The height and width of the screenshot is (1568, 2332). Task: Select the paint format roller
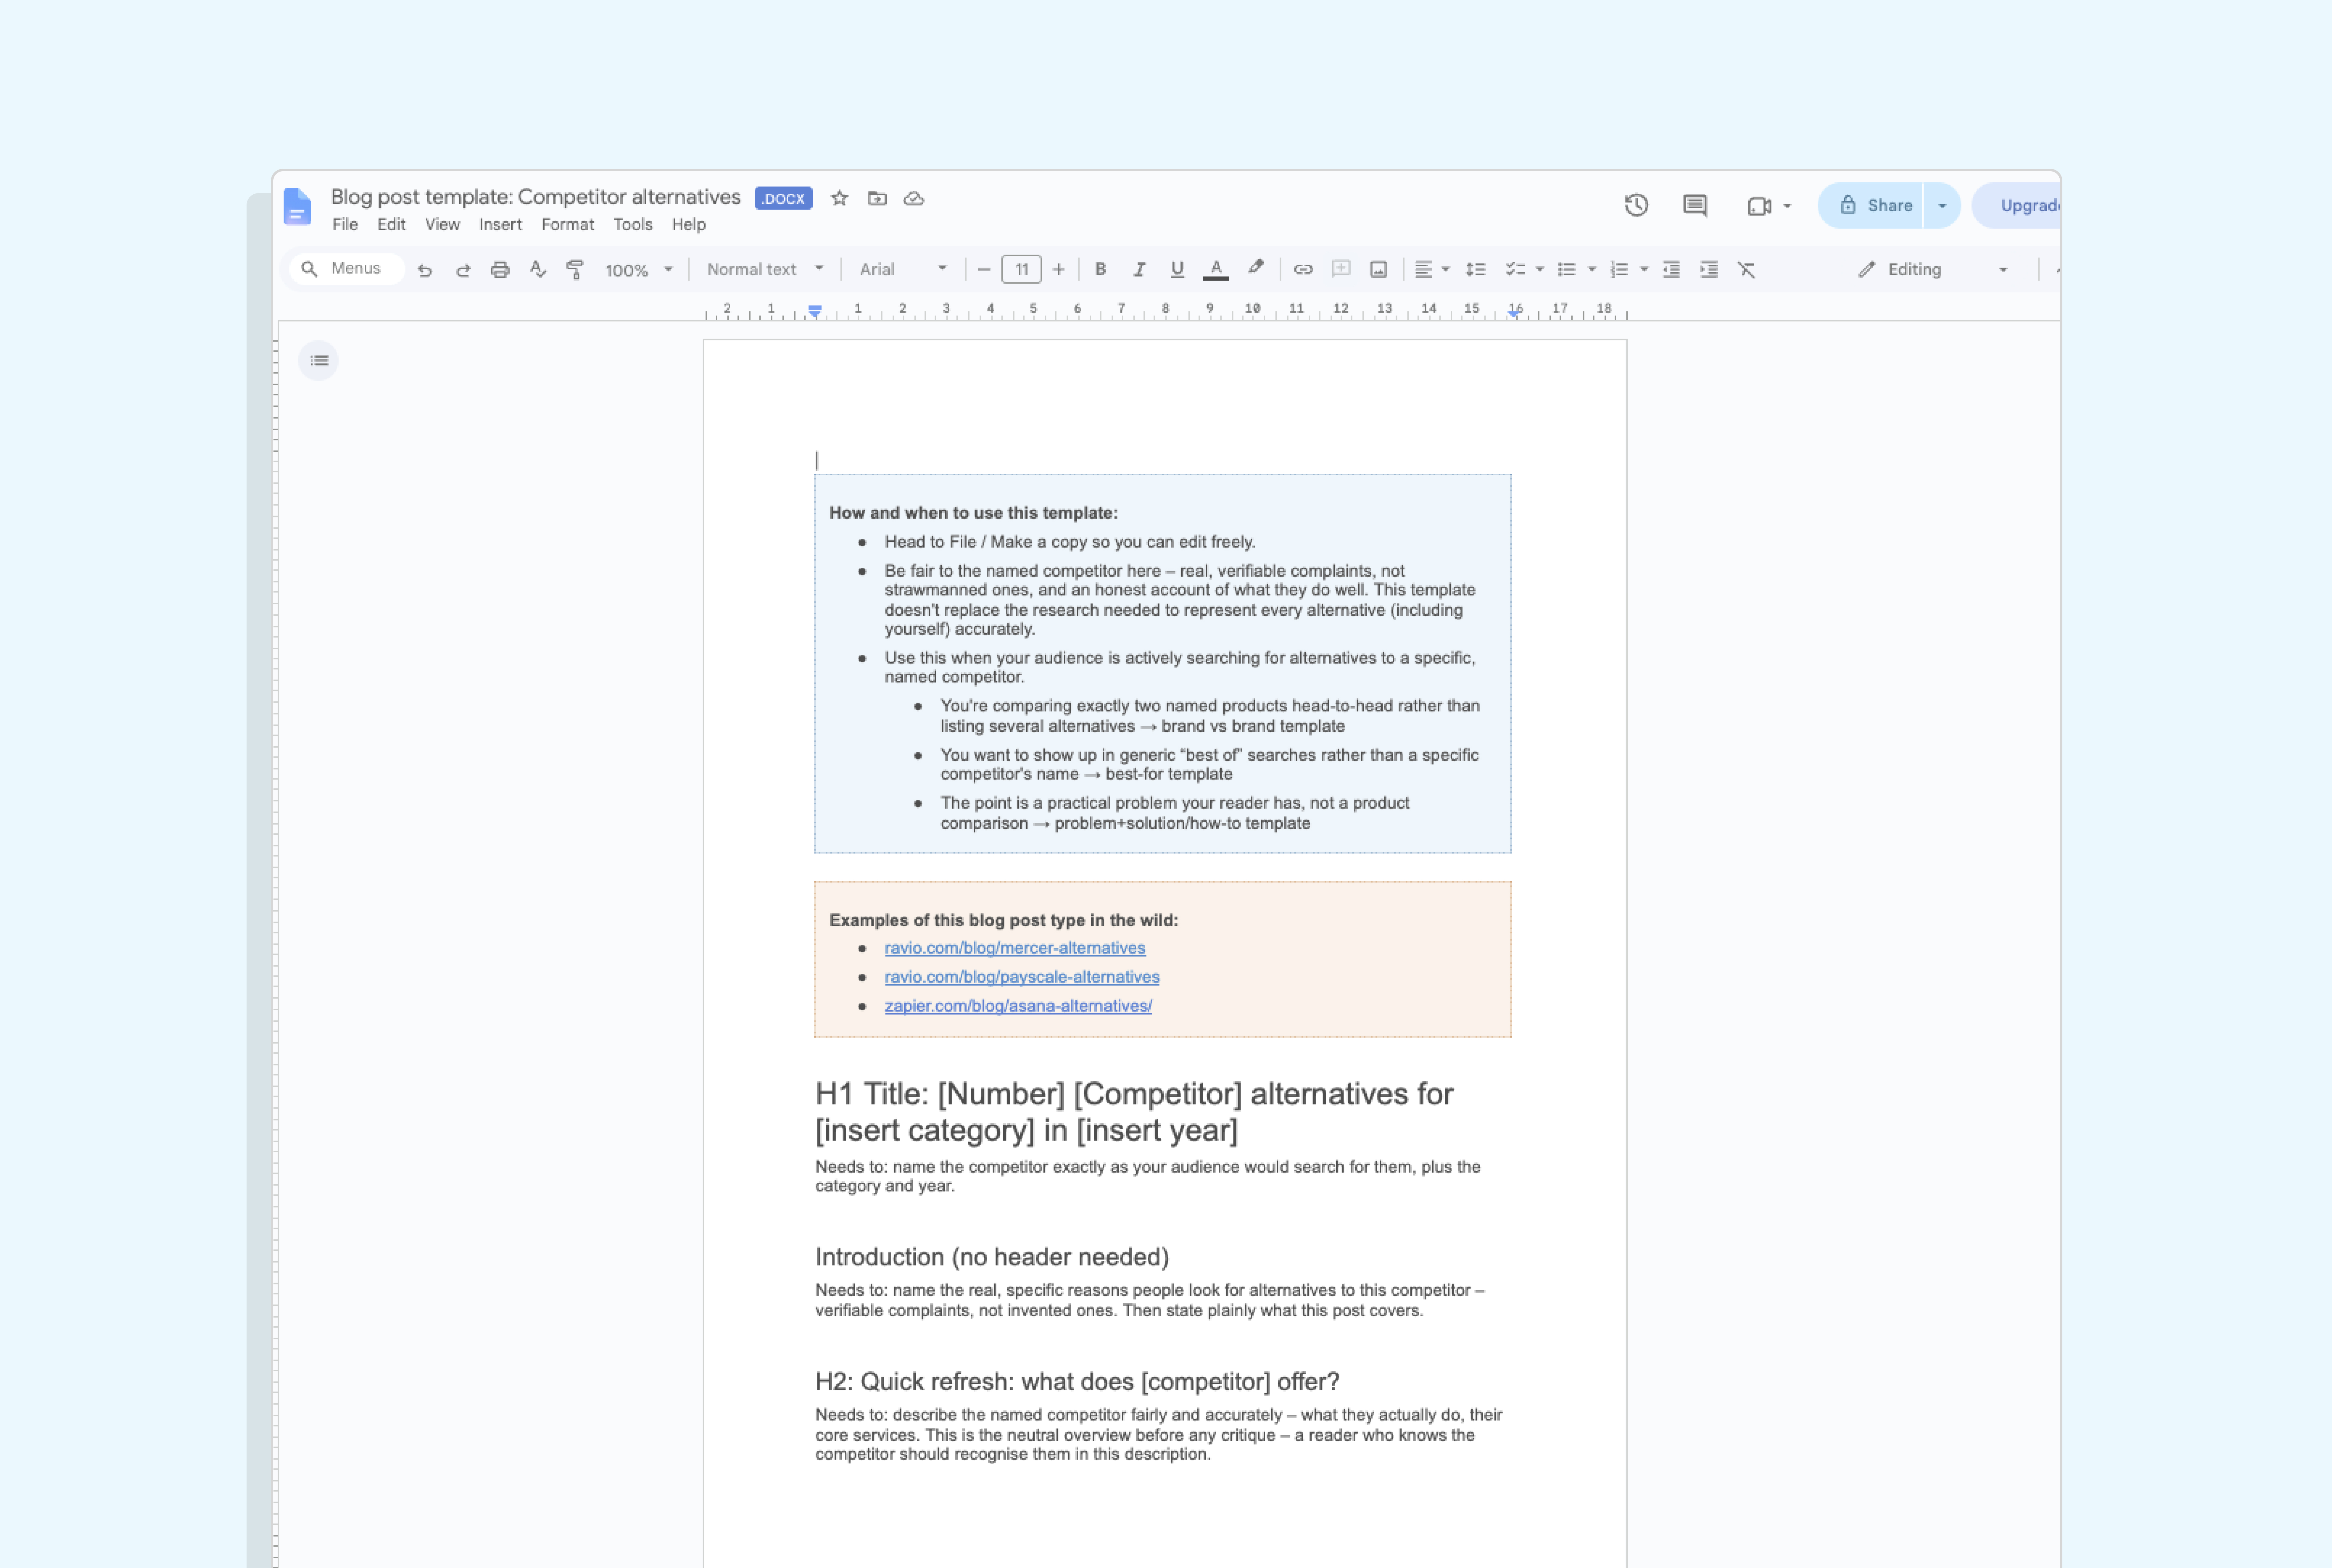[575, 270]
